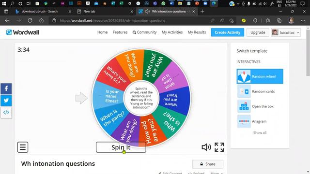
Task: Show hidden system tray icons chevron
Action: point(238,3)
